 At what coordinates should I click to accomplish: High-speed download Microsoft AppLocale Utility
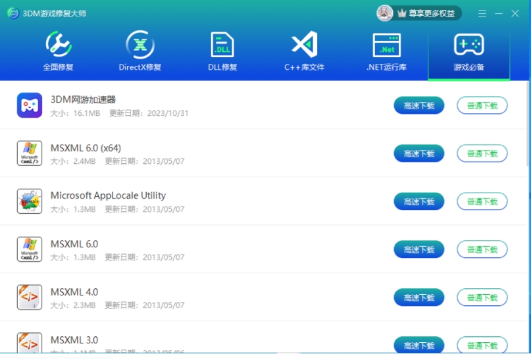(x=419, y=201)
